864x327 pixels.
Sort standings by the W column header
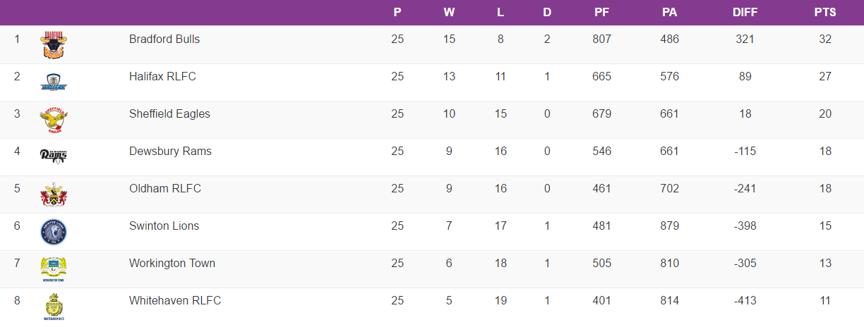point(449,13)
